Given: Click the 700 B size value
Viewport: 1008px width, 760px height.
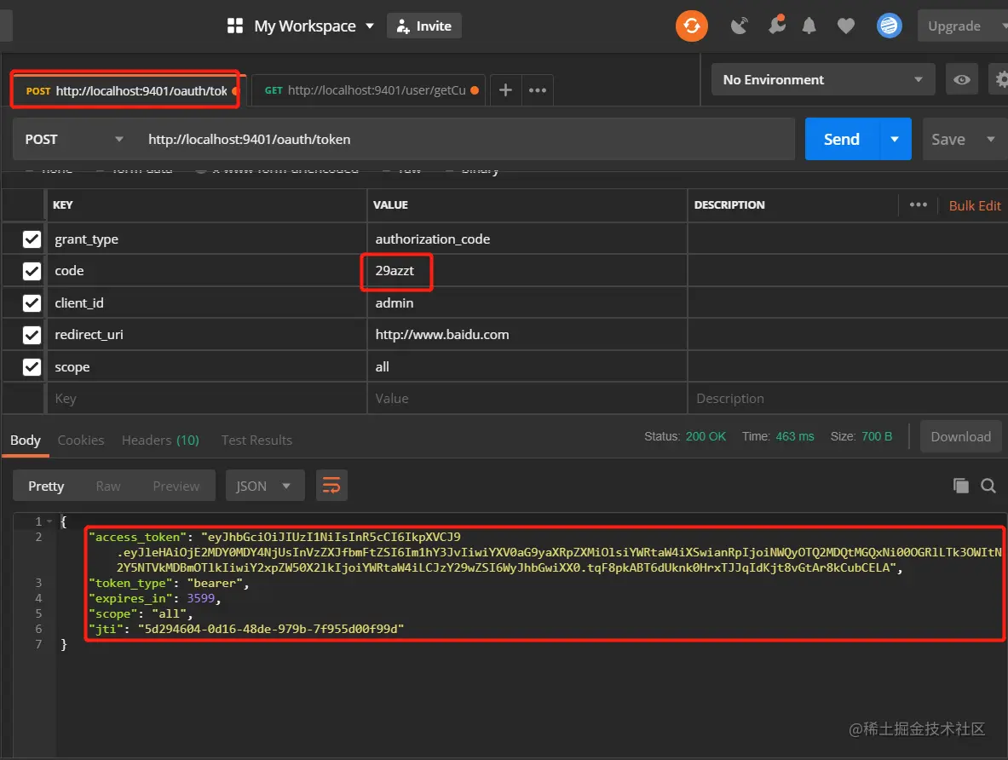Looking at the screenshot, I should 877,436.
